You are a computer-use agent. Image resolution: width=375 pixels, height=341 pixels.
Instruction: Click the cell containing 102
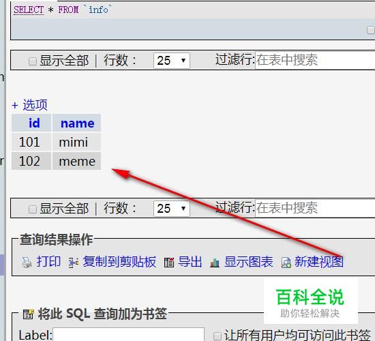pos(31,161)
